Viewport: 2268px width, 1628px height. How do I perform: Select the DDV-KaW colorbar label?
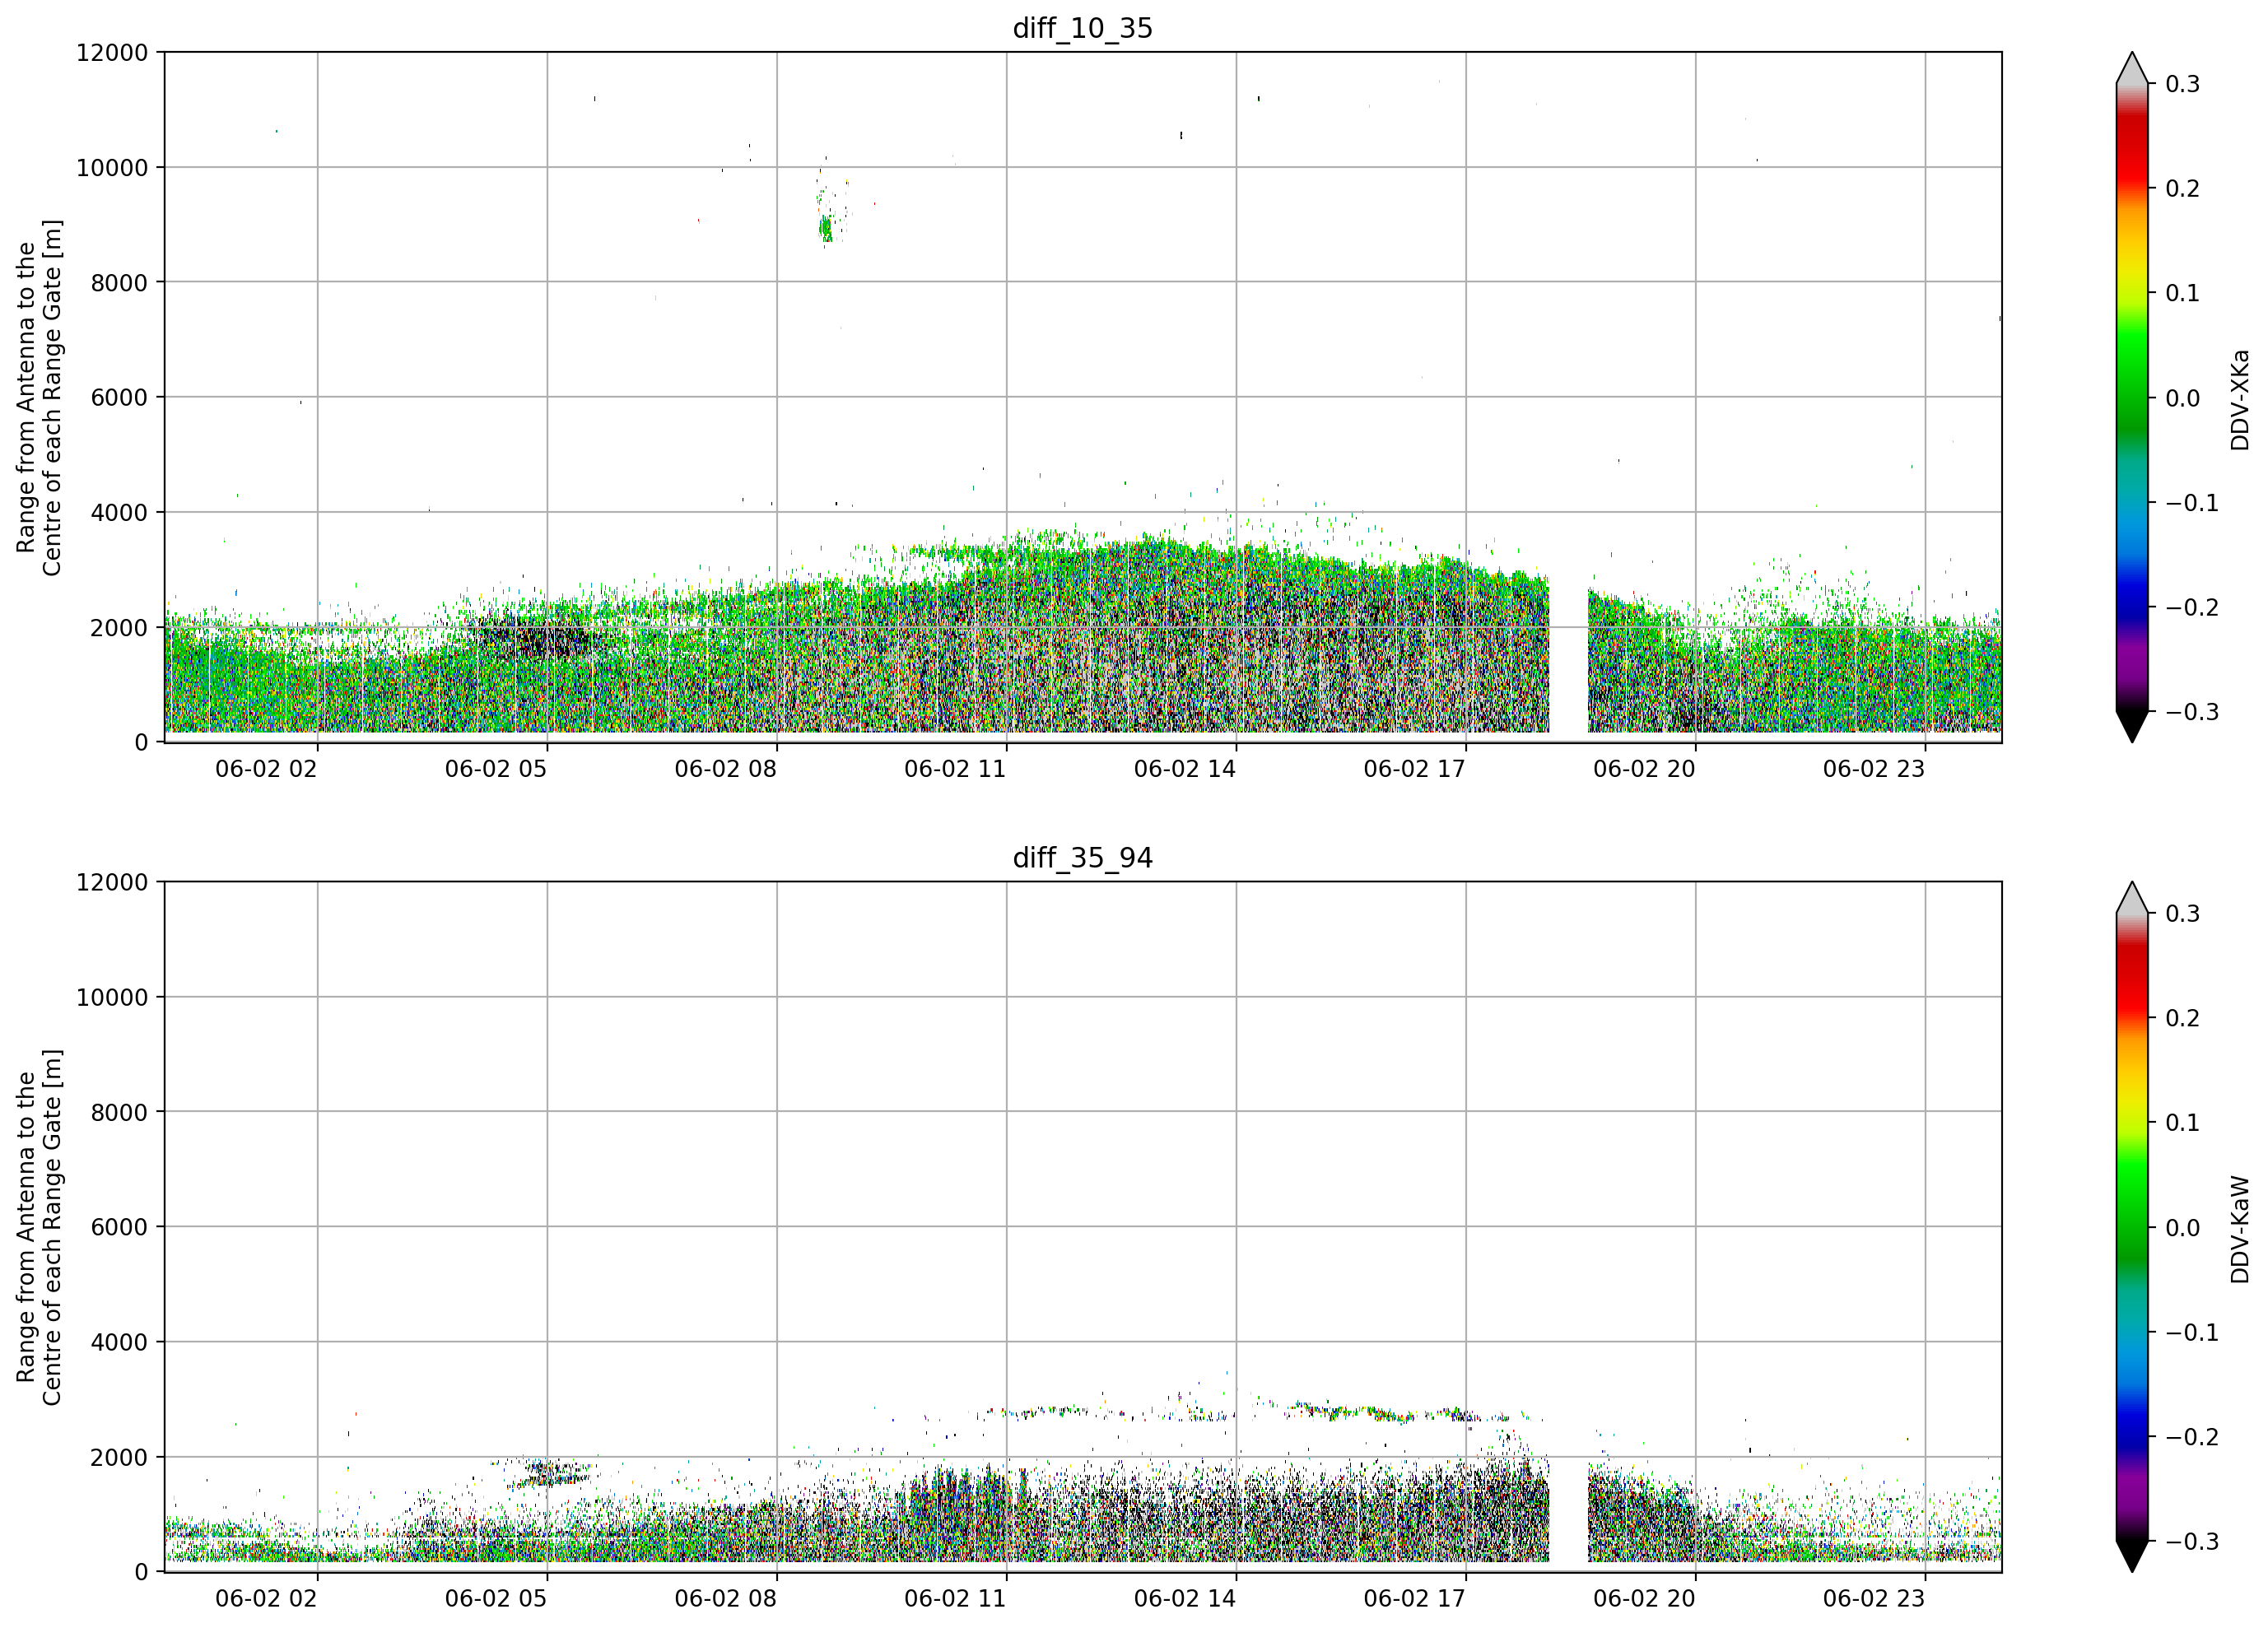[x=2239, y=1229]
